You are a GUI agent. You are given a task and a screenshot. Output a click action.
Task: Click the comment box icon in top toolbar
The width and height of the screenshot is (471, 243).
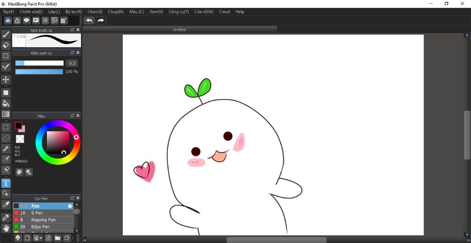pos(36,20)
